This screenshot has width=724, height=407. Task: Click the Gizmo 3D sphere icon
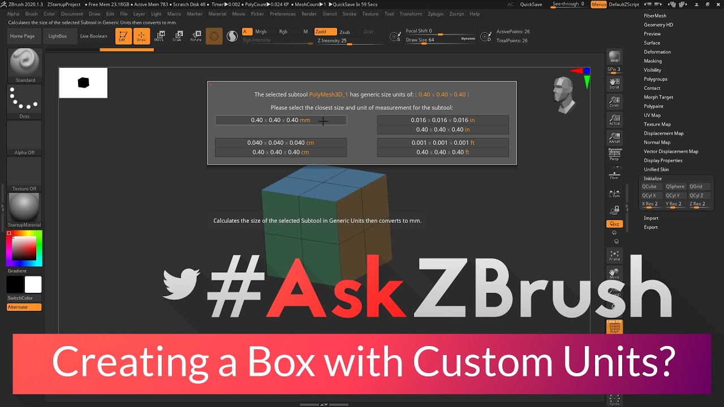(x=214, y=36)
